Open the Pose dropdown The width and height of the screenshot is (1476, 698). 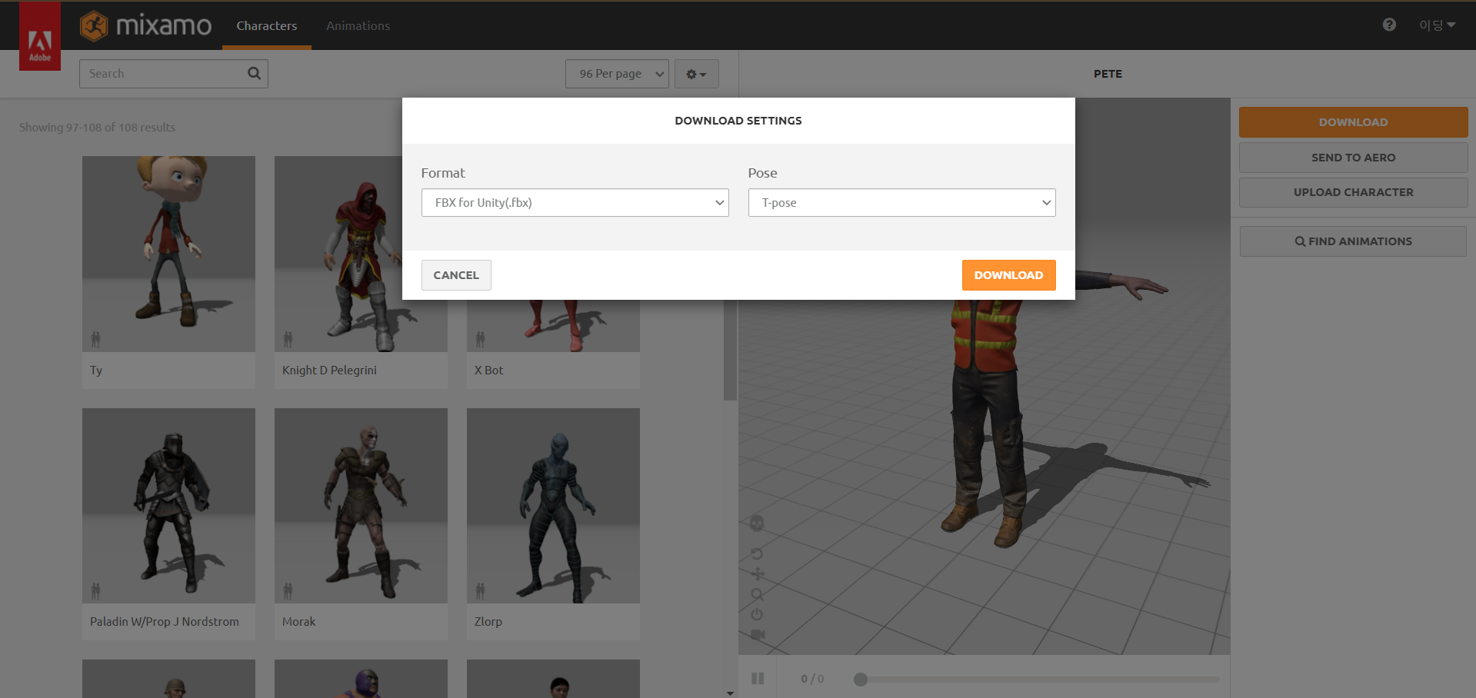(x=902, y=203)
